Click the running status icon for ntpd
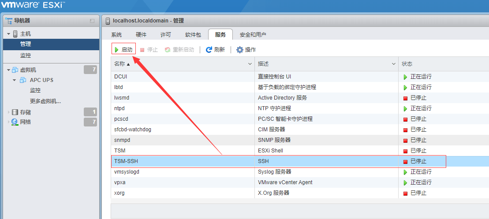 coord(405,109)
